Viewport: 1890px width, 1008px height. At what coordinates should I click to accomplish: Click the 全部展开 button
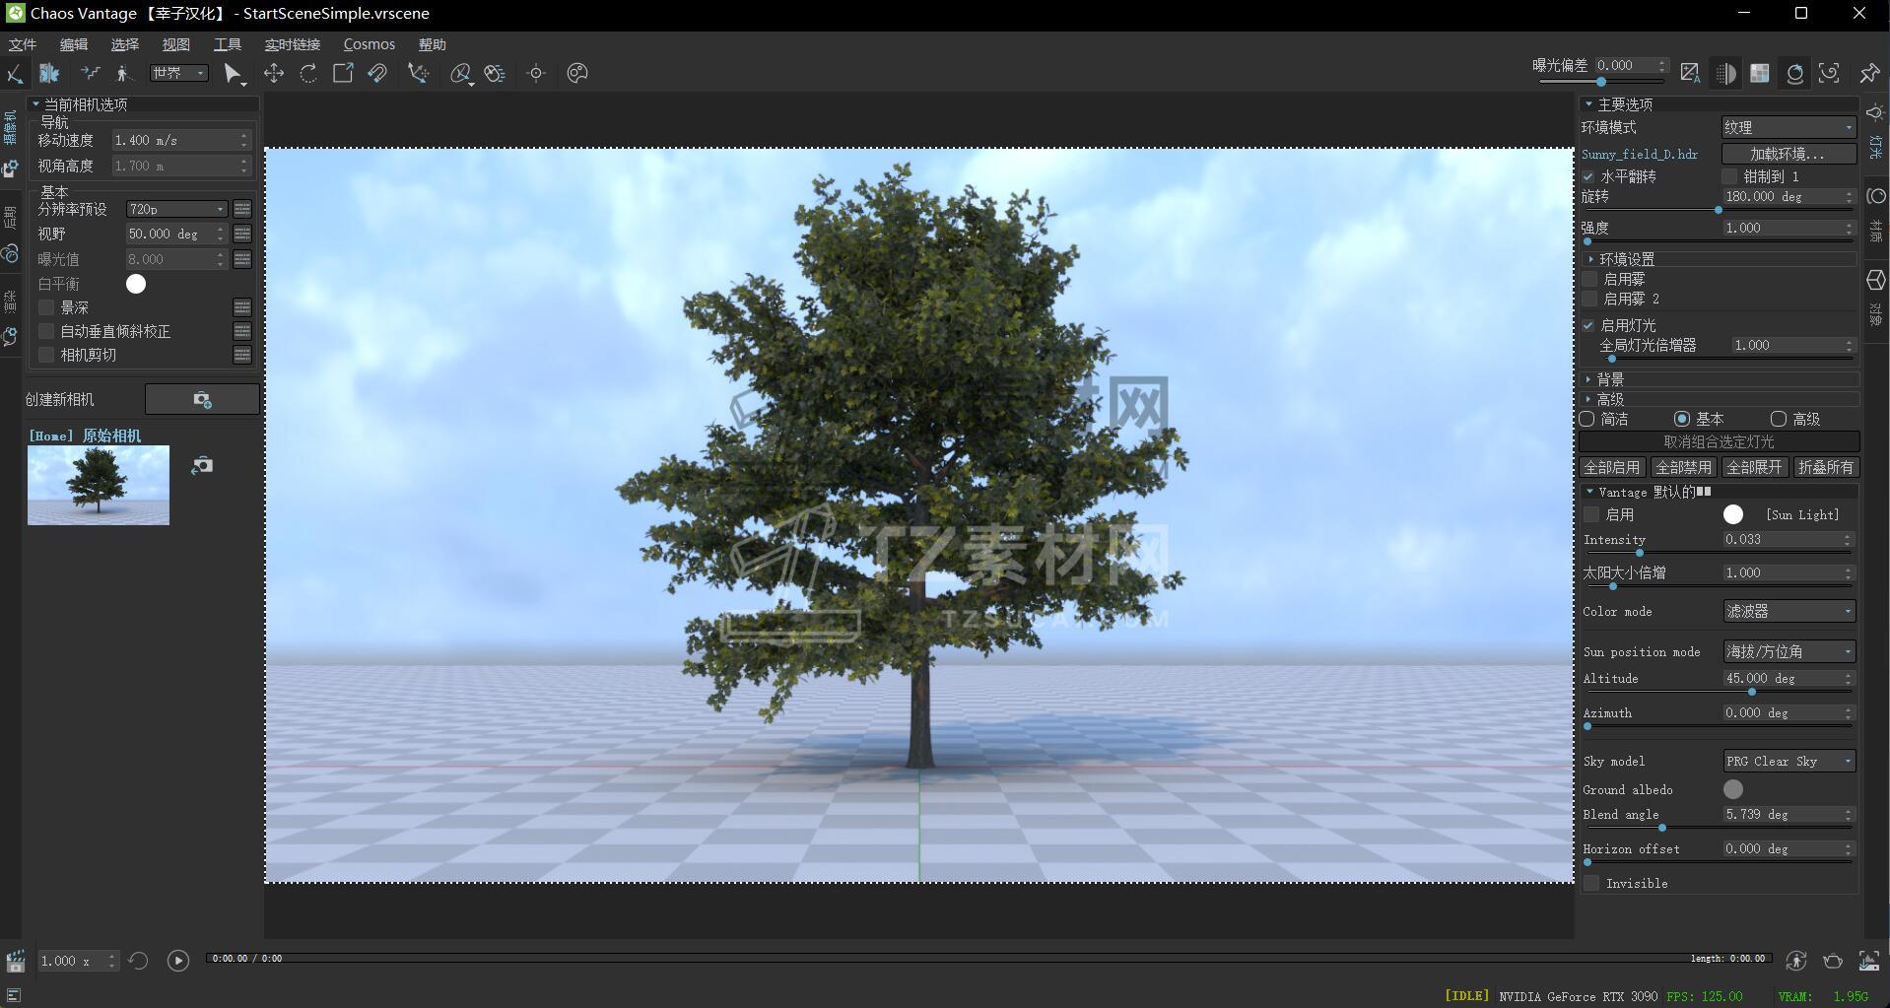pyautogui.click(x=1754, y=467)
